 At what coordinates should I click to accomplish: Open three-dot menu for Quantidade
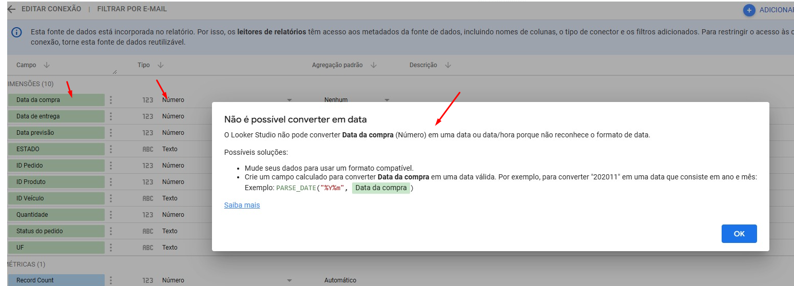coord(111,215)
